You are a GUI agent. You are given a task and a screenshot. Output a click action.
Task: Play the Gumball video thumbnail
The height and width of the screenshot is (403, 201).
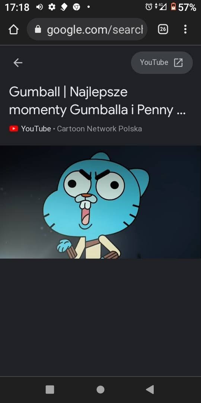pyautogui.click(x=100, y=202)
